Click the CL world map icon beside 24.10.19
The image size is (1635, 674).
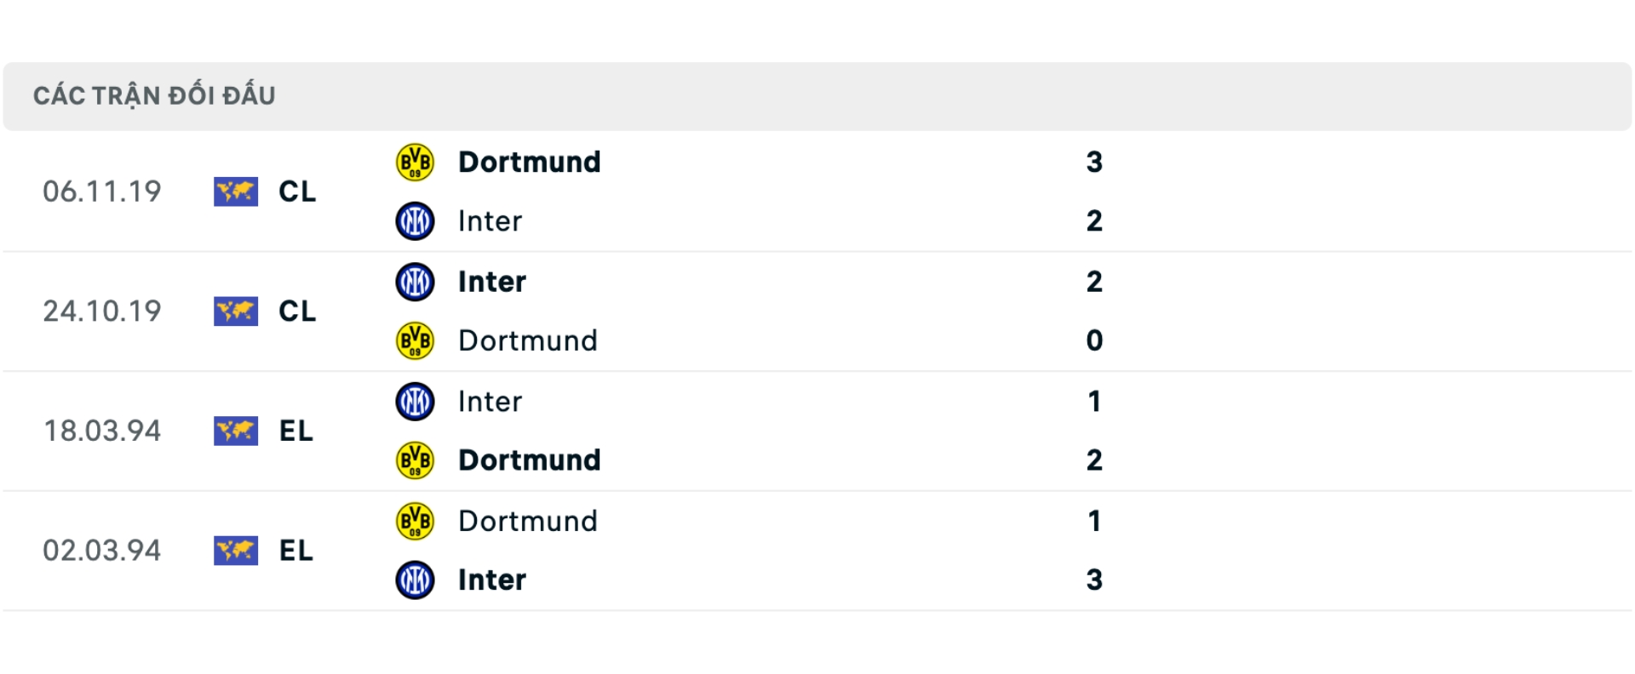pos(234,311)
